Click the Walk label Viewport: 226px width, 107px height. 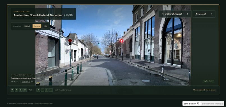[x=30, y=90]
